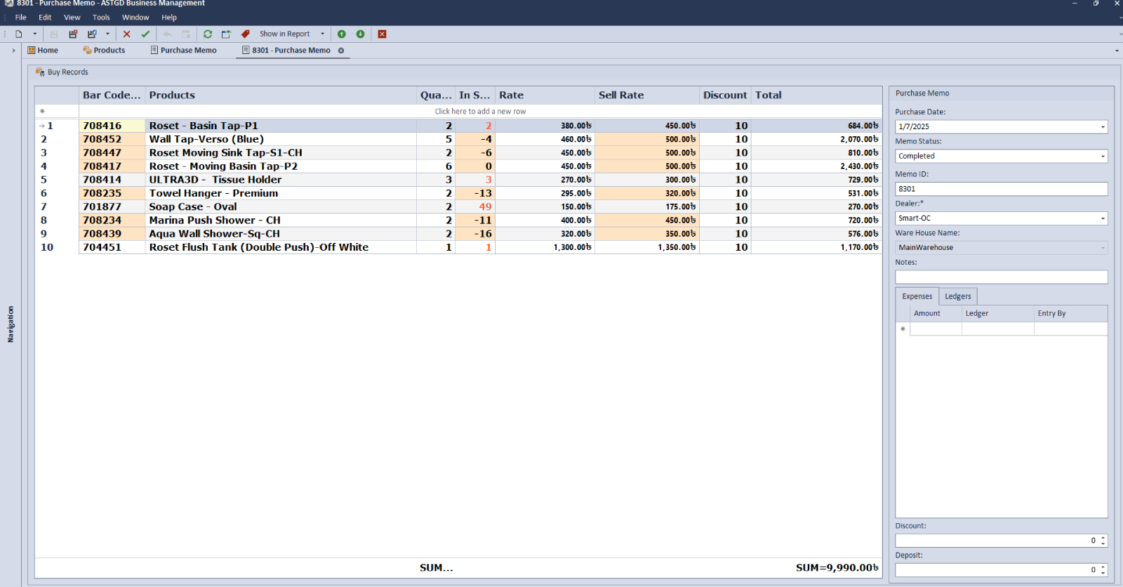Click the Discount column header in grid
Screen dimensions: 1123x587
(725, 95)
